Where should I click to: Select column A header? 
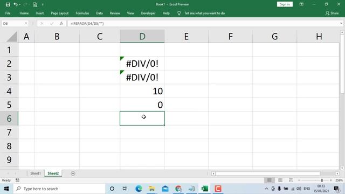click(x=26, y=36)
